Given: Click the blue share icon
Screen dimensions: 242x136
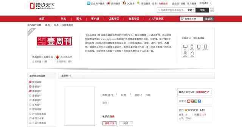Looking at the screenshot, I should pos(199,101).
